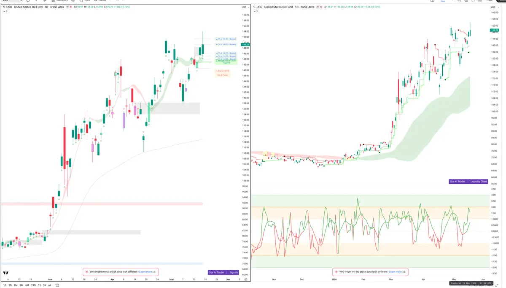Dismiss the right chart's stock data notice
506x288 pixels.
tap(404, 272)
